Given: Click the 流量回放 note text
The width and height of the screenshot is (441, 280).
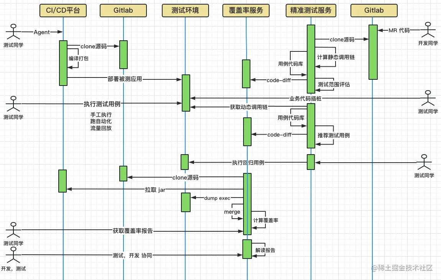Looking at the screenshot, I should (x=101, y=128).
